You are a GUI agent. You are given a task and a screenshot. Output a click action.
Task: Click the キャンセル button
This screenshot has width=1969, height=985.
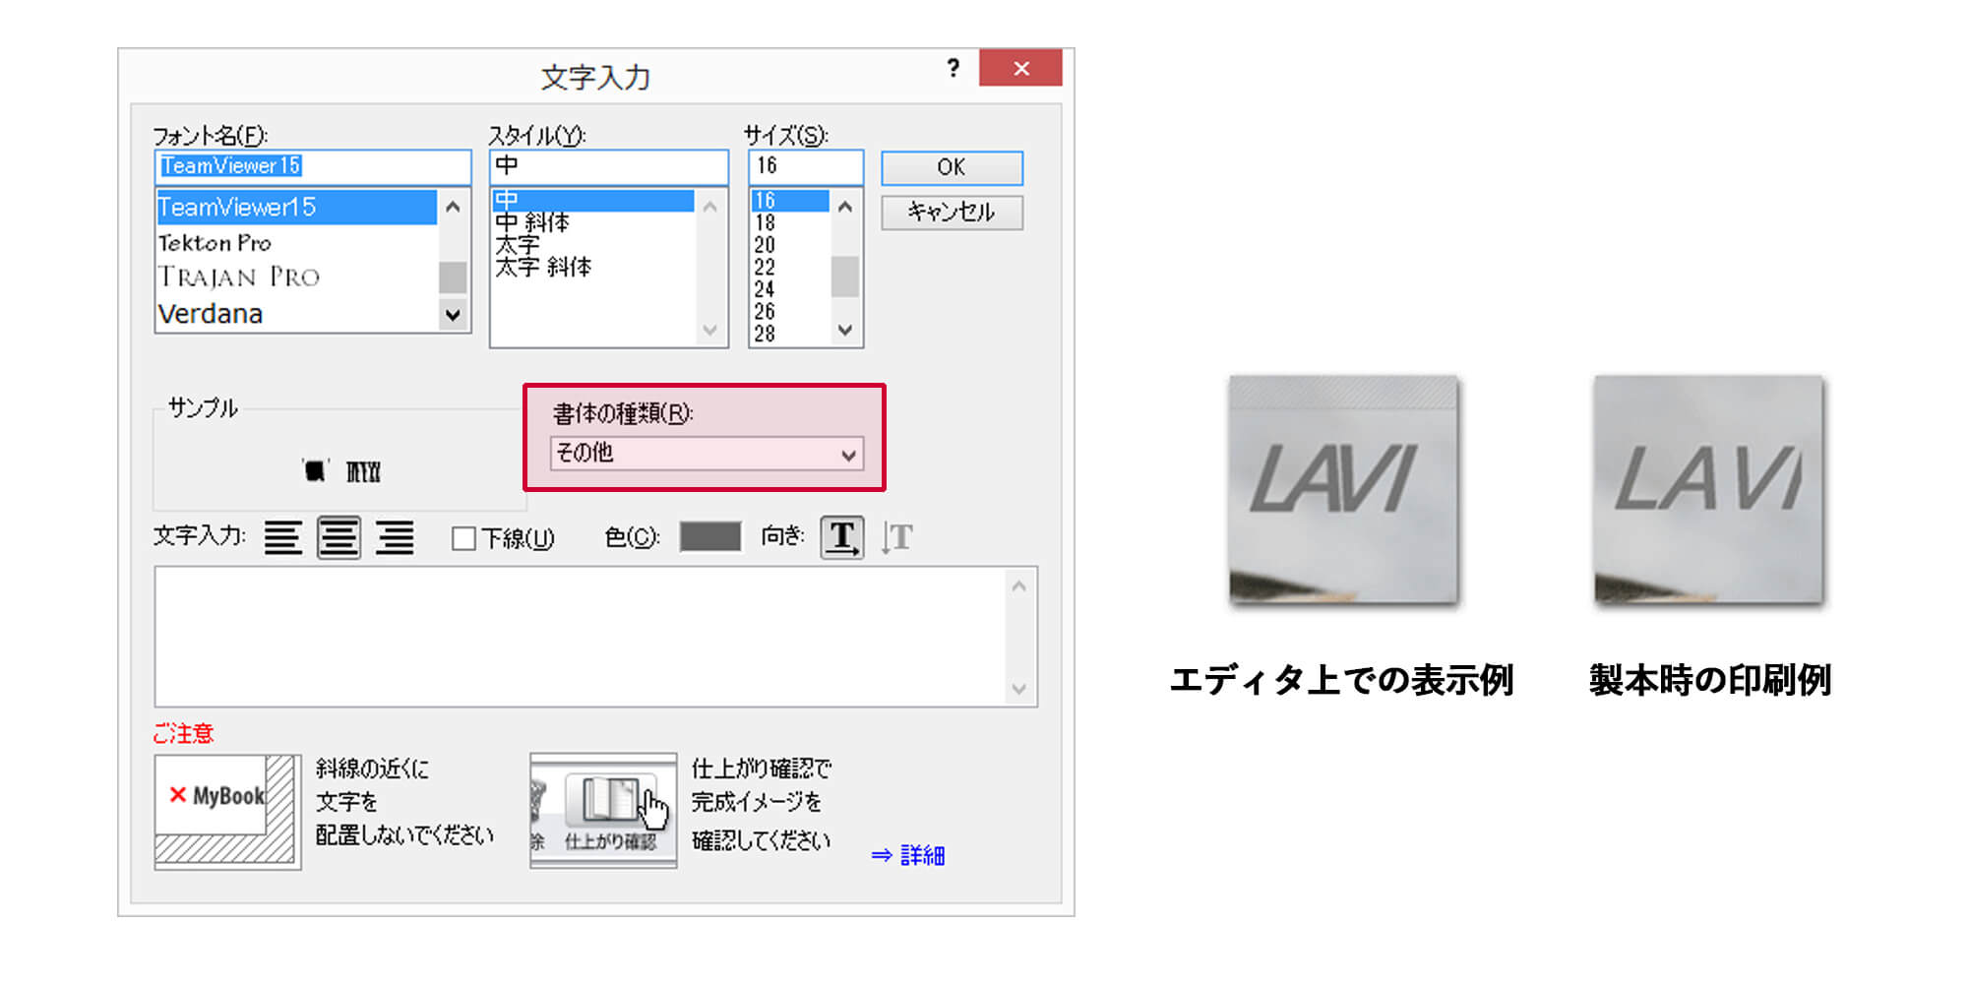(x=952, y=213)
